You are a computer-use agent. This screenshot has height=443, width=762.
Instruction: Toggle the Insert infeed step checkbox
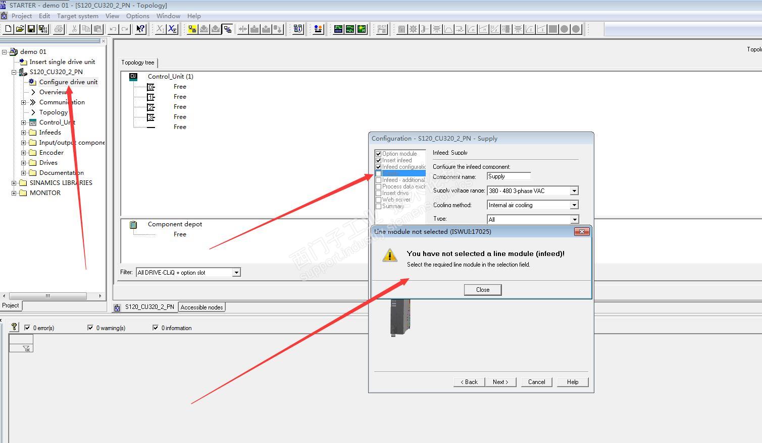tap(378, 160)
